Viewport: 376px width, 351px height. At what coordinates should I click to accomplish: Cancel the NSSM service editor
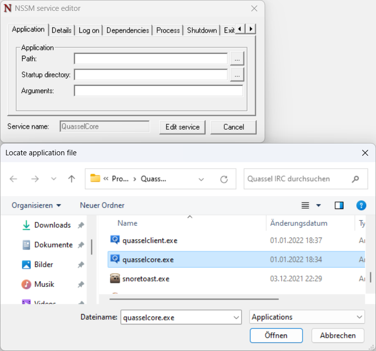(234, 127)
